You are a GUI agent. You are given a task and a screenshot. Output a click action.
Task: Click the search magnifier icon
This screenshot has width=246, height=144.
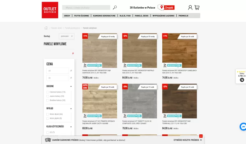pos(115,7)
